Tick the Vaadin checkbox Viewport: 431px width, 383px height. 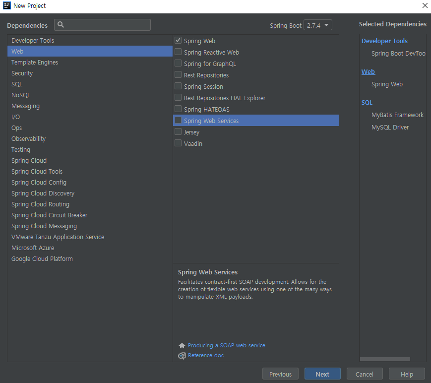click(178, 143)
